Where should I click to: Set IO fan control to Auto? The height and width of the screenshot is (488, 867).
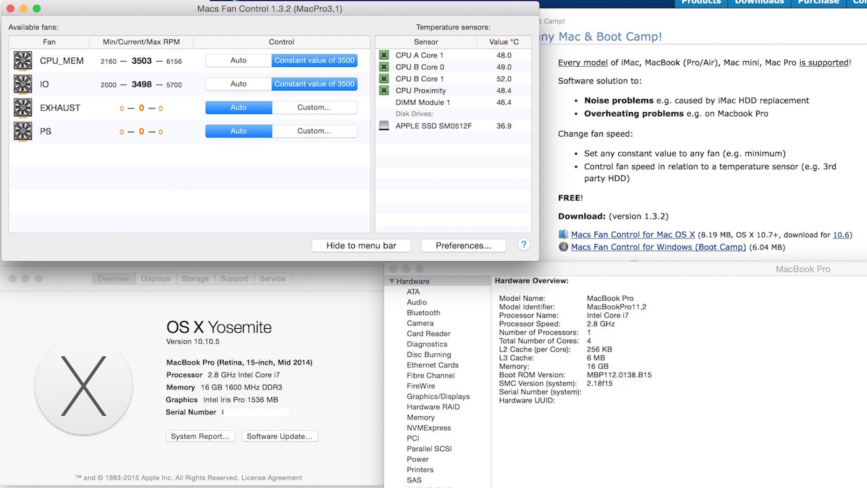click(x=238, y=84)
